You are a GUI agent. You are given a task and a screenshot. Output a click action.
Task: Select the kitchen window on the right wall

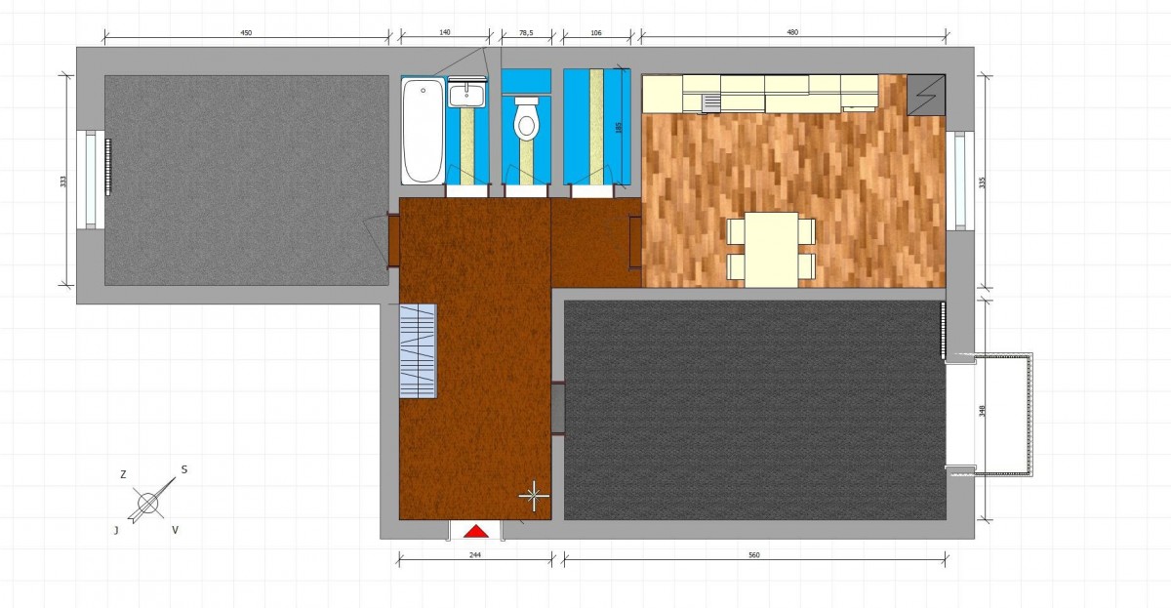click(x=959, y=181)
